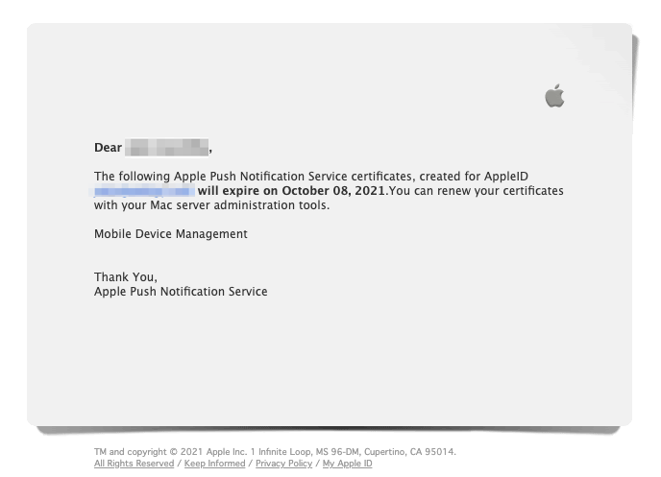The width and height of the screenshot is (661, 477).
Task: Click the TM and copyright 2021 text
Action: (150, 452)
